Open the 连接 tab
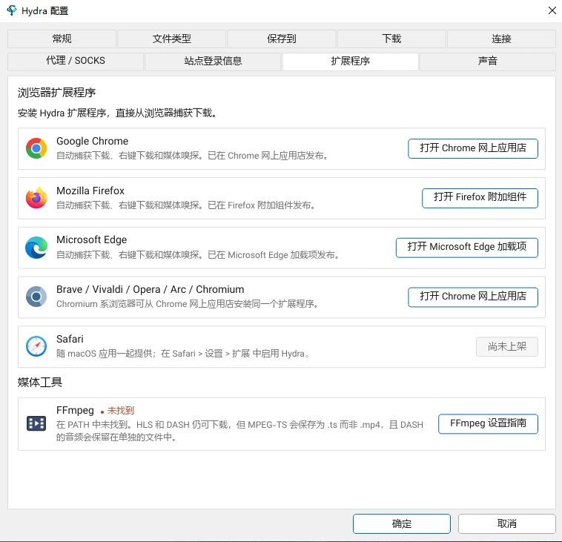The width and height of the screenshot is (562, 542). click(x=501, y=39)
